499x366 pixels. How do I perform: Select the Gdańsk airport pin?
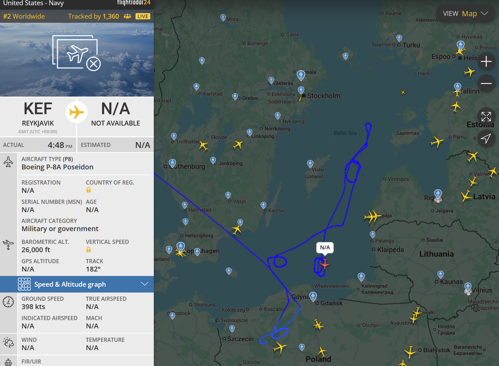pyautogui.click(x=313, y=296)
